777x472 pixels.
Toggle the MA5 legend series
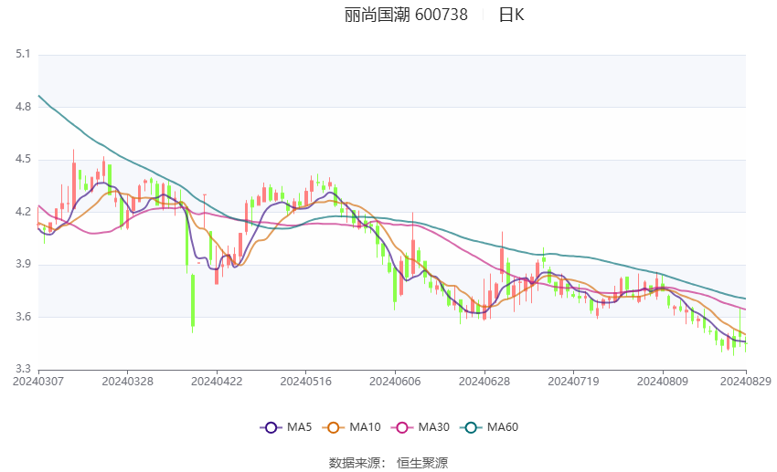coord(286,427)
